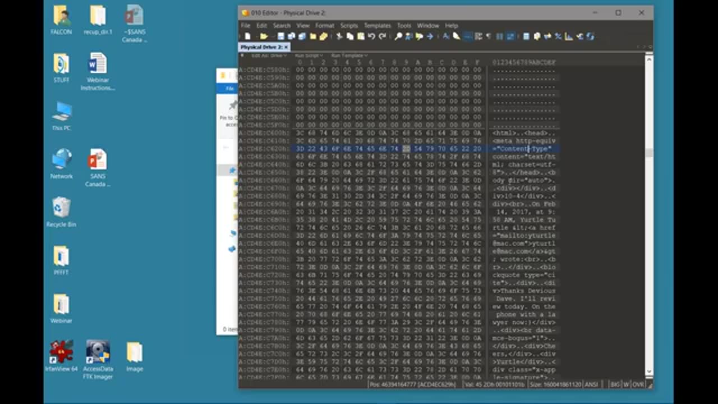Select the SANS Canada PowerPoint file icon
Screen dimensions: 718x404
(98, 168)
